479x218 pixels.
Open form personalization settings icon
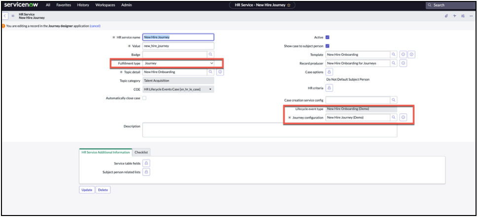click(463, 16)
